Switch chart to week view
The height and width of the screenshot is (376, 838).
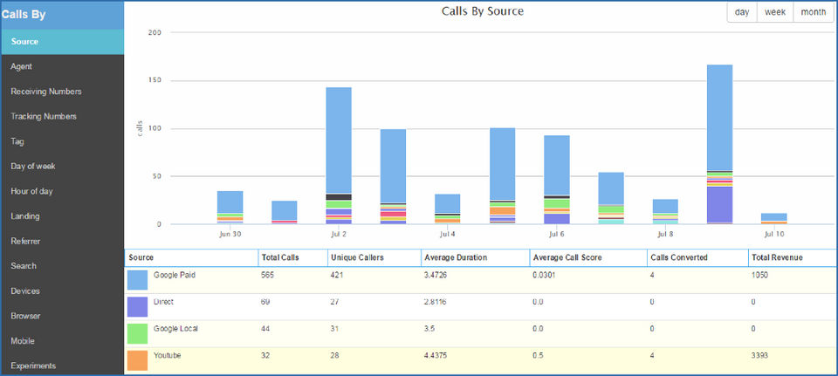[775, 12]
